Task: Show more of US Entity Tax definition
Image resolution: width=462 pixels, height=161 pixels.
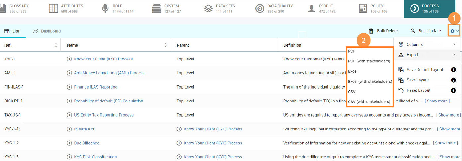Action: 448,115
